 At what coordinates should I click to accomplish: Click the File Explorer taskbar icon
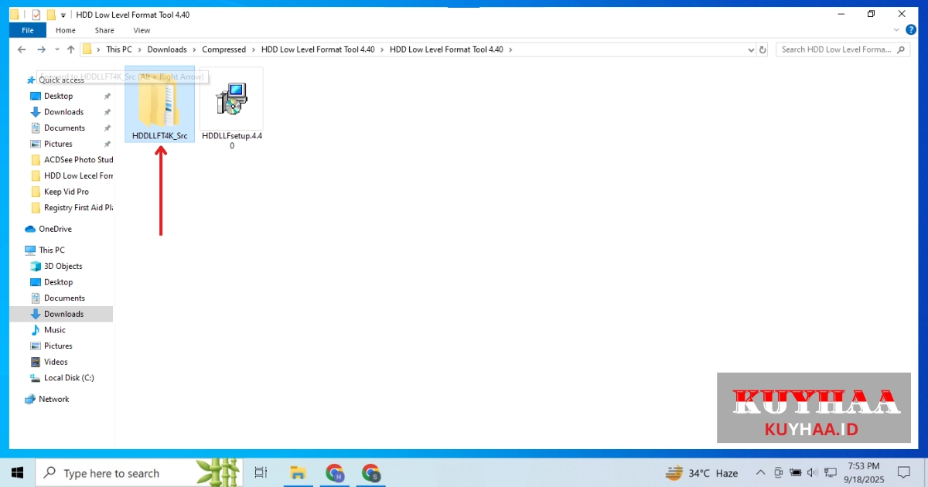point(297,473)
